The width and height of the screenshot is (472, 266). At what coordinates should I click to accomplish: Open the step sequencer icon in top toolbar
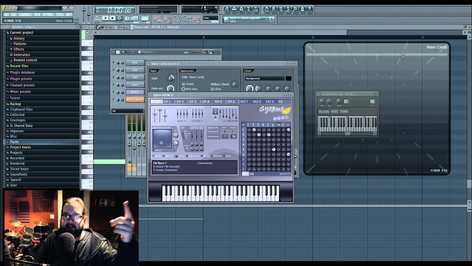(234, 9)
